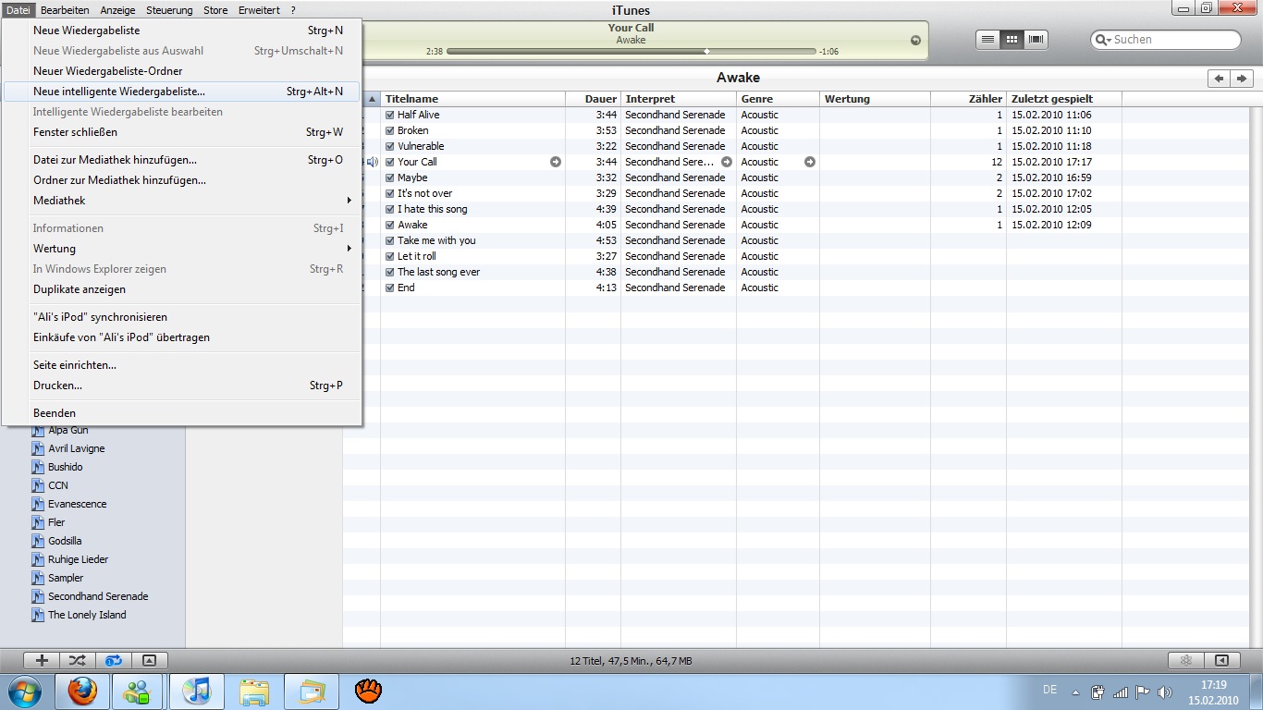Image resolution: width=1263 pixels, height=710 pixels.
Task: Sort by the Zuletzt gespielt column header
Action: point(1064,99)
